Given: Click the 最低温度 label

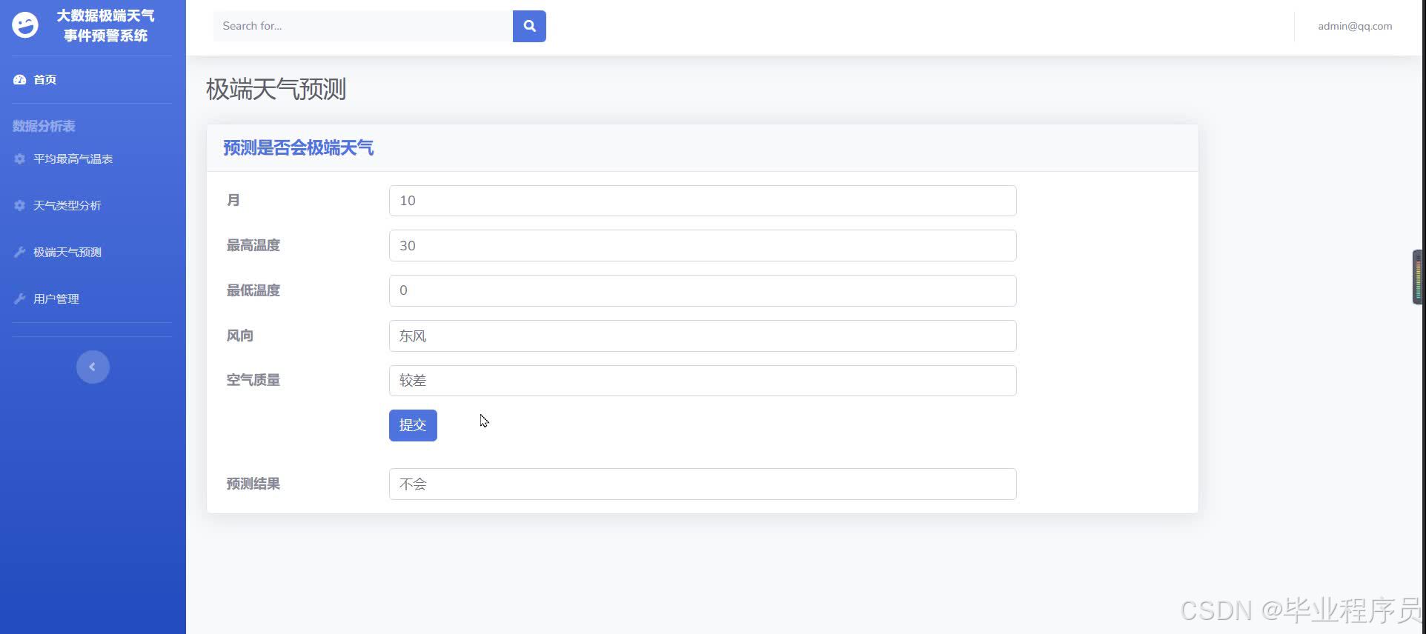Looking at the screenshot, I should [253, 290].
